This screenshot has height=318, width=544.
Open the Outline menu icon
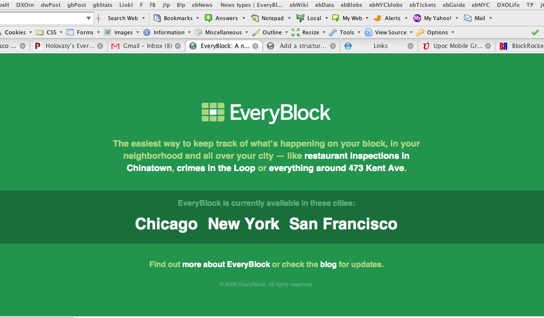point(256,32)
